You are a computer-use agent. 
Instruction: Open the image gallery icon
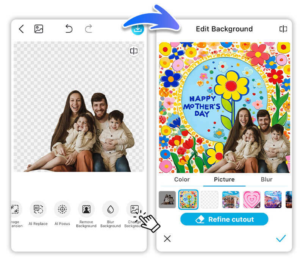point(39,29)
